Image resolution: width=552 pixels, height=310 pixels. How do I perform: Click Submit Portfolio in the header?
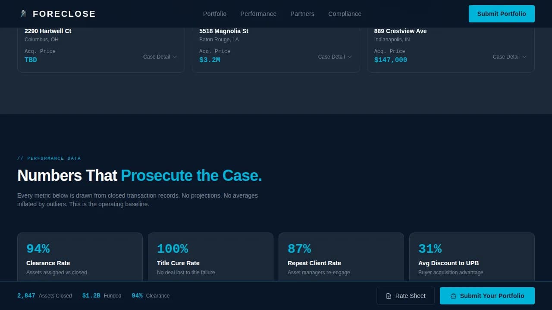[x=502, y=14]
